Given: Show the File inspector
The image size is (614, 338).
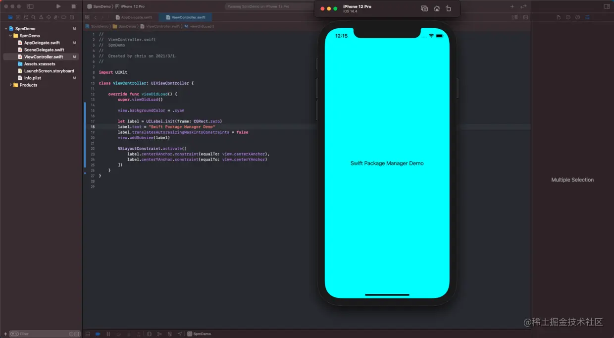Looking at the screenshot, I should pyautogui.click(x=559, y=17).
